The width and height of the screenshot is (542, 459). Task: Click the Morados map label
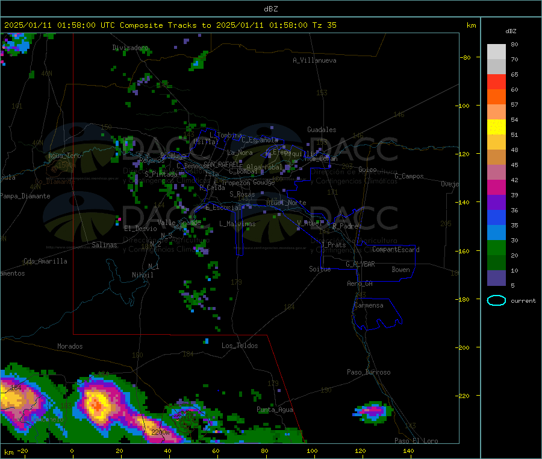coord(70,346)
